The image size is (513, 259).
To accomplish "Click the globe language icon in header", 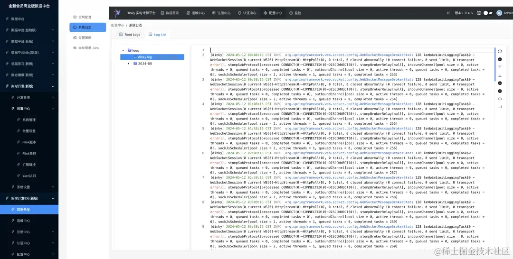I will 479,13.
